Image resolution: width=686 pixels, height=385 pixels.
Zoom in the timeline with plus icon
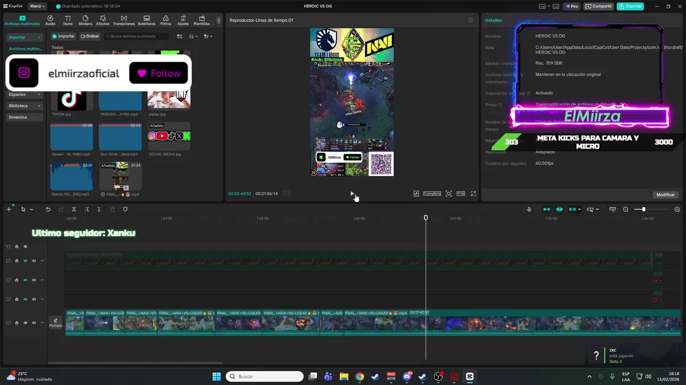point(677,209)
